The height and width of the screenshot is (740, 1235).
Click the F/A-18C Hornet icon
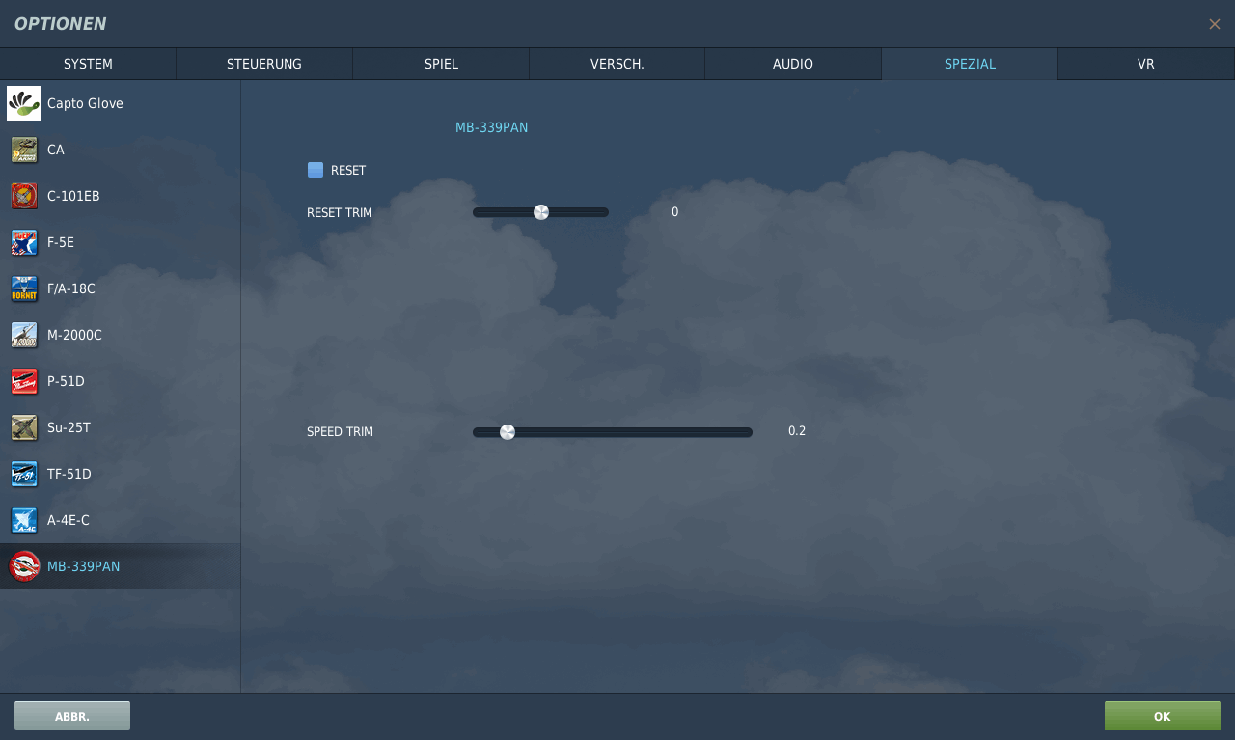pyautogui.click(x=24, y=288)
